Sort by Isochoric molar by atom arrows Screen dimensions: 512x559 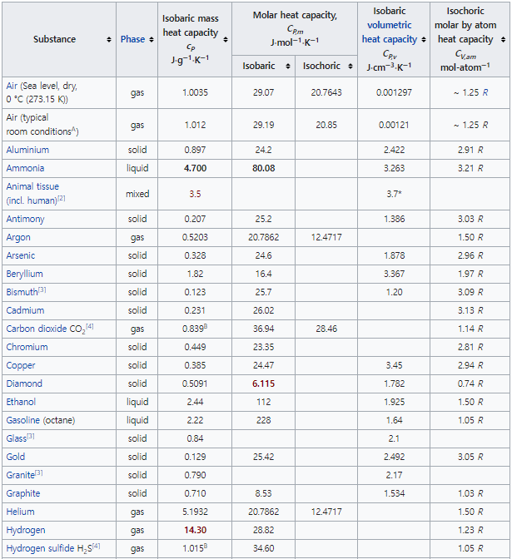[503, 40]
